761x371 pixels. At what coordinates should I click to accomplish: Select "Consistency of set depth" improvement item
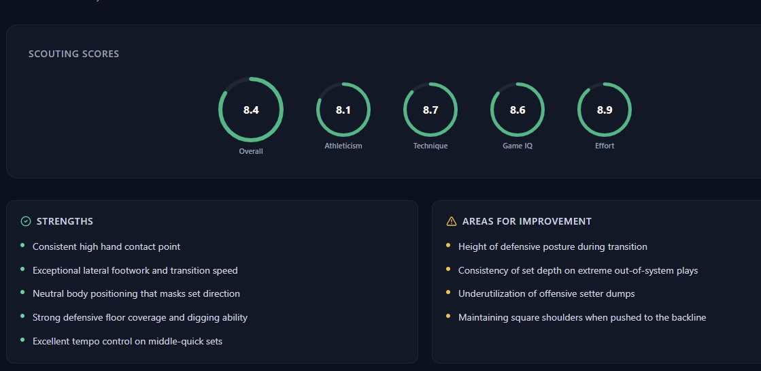pyautogui.click(x=577, y=270)
